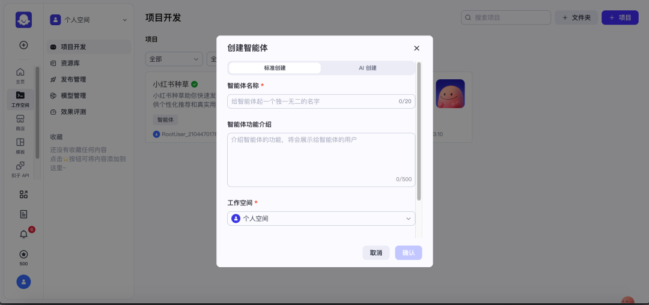Select 资源库 in the side menu

89,63
